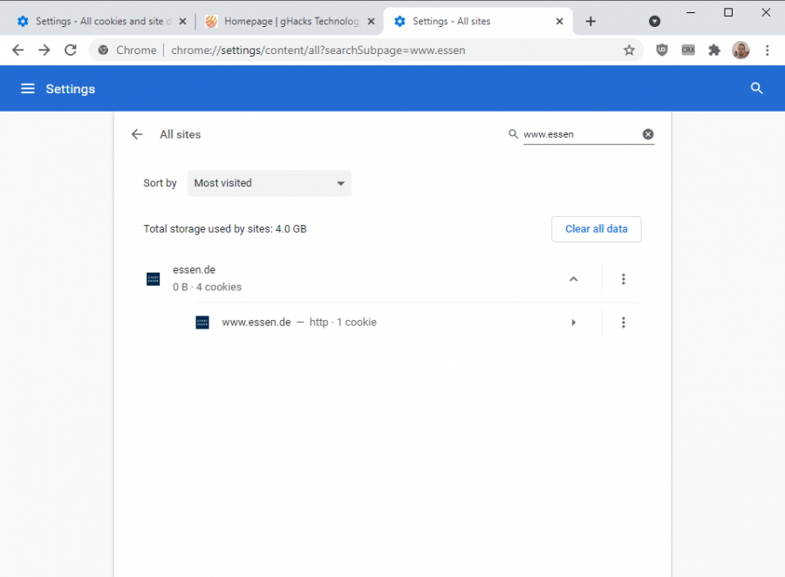Viewport: 785px width, 577px height.
Task: Open uBlock Origin shield extension
Action: 662,50
